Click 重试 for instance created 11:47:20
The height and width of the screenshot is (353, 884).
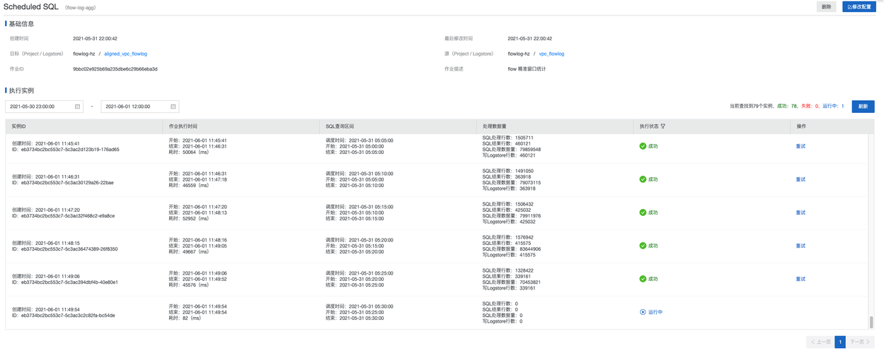[x=800, y=213]
